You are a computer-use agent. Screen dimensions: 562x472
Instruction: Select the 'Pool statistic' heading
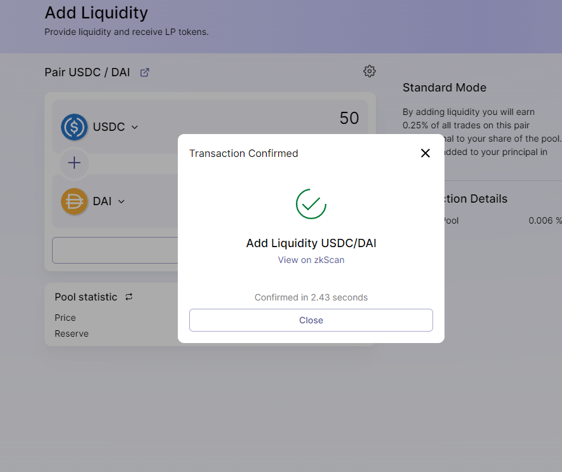(x=86, y=297)
